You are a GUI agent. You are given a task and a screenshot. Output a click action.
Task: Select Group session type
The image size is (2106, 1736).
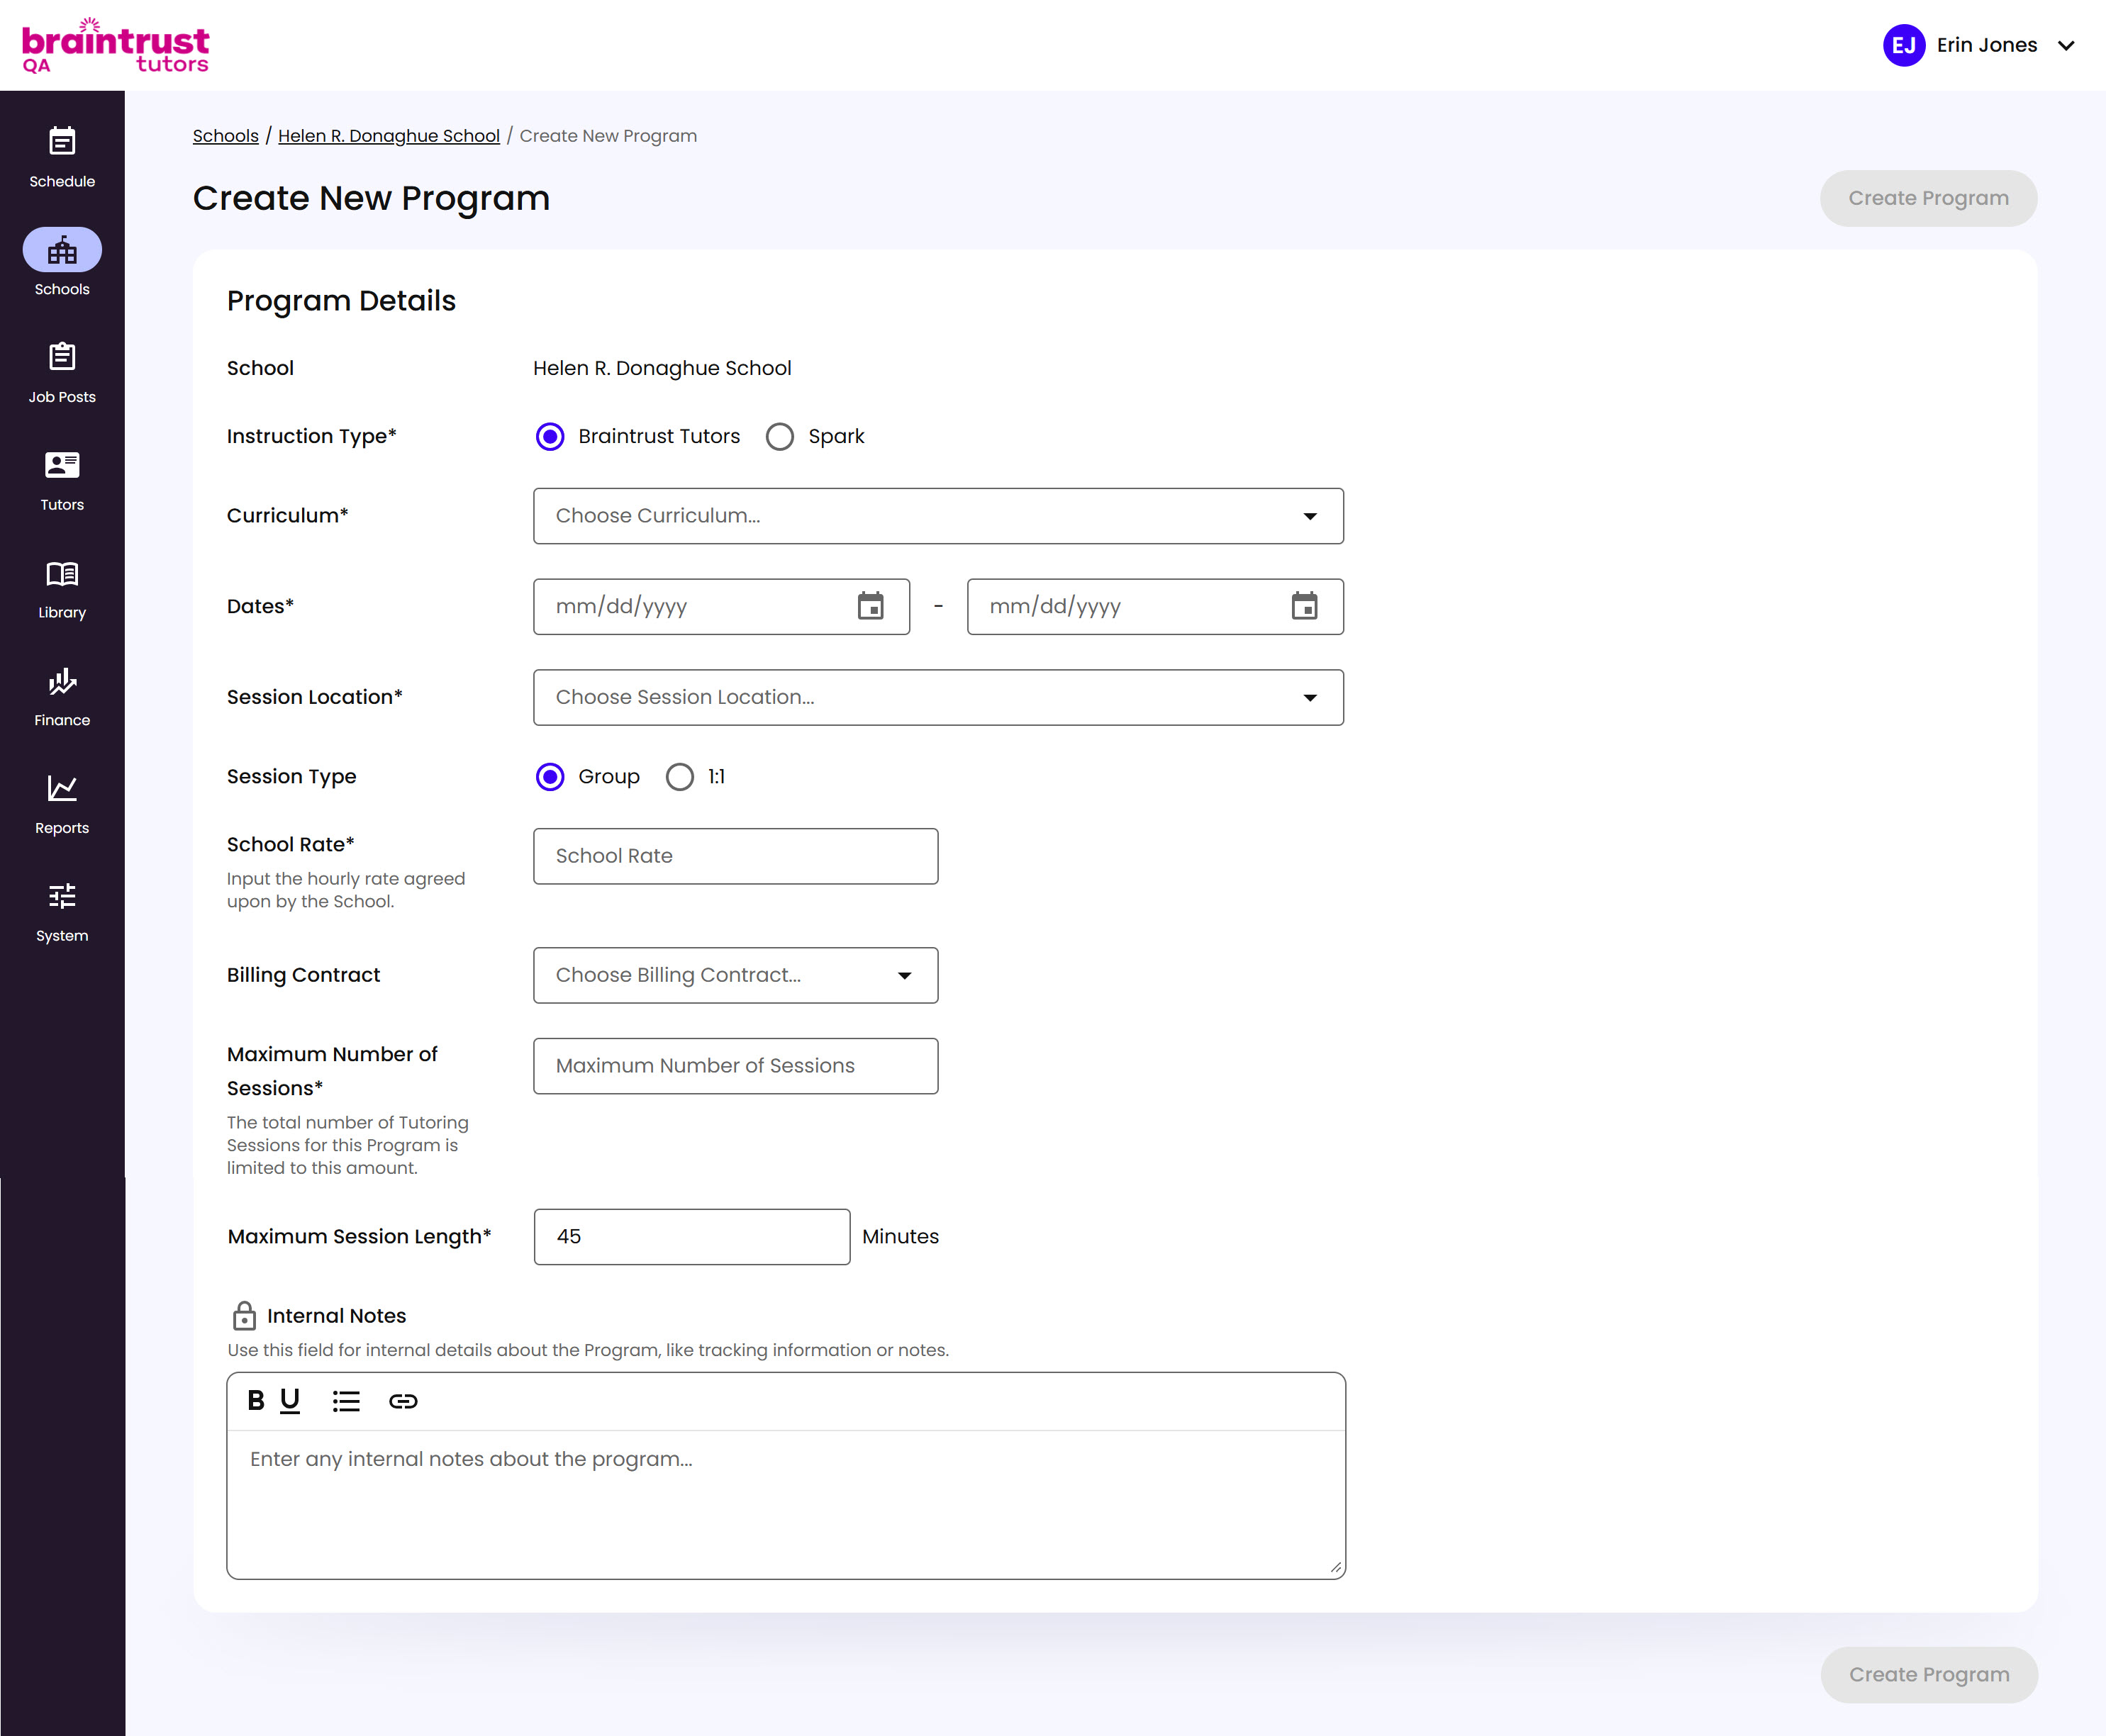point(550,777)
